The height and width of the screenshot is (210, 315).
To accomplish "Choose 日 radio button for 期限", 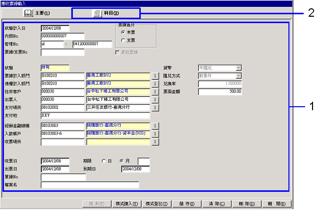I will [x=103, y=161].
